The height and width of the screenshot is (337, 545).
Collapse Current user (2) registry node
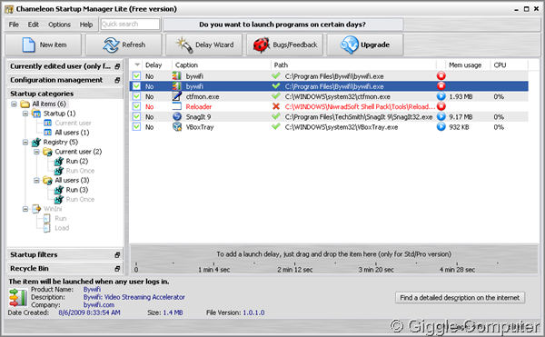(x=36, y=152)
